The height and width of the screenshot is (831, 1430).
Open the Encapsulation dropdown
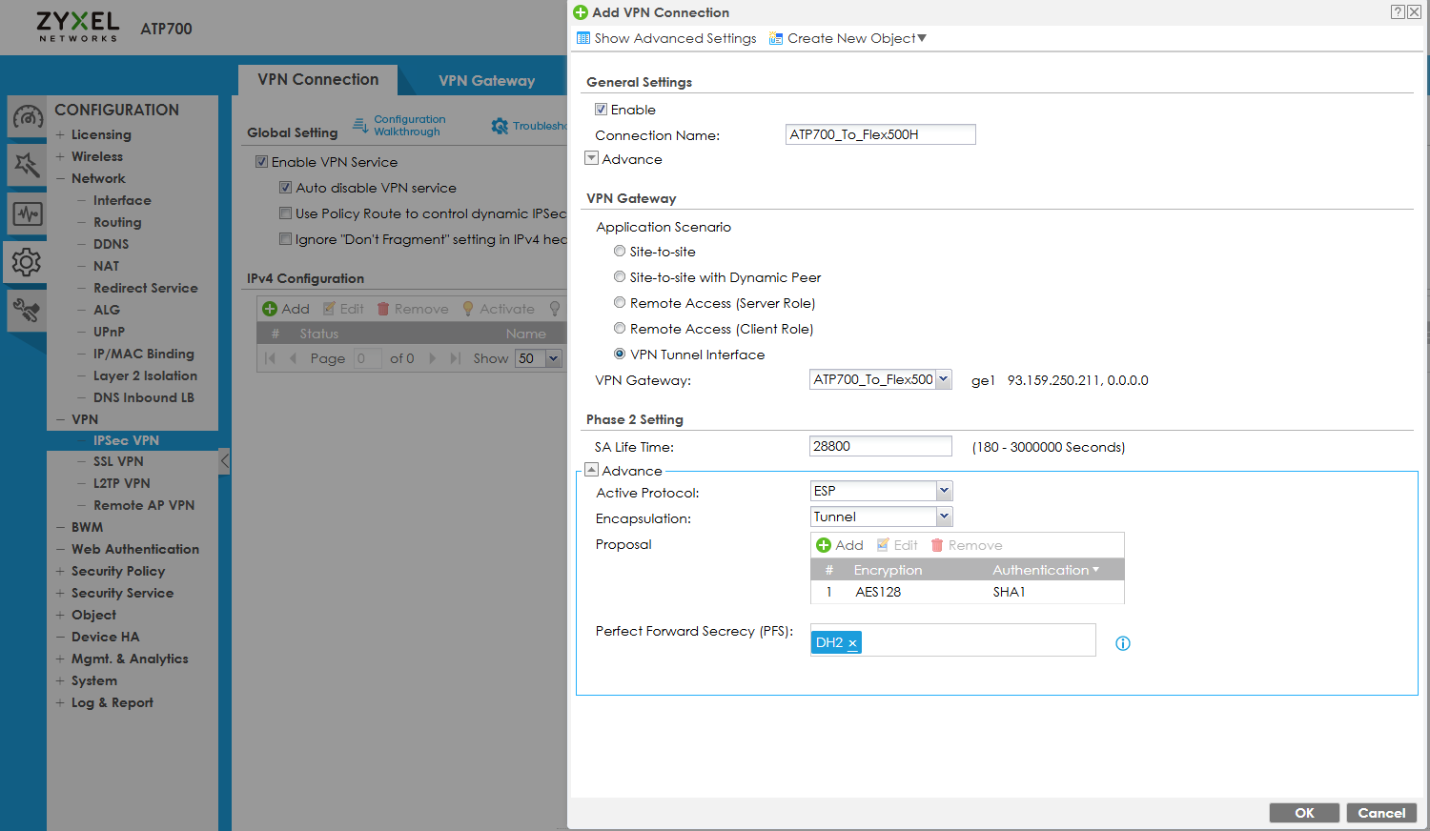pos(943,516)
